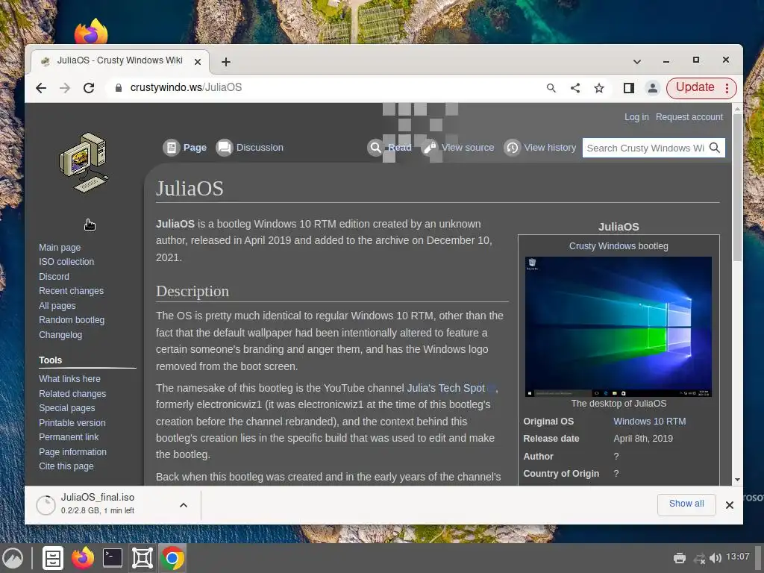Image resolution: width=764 pixels, height=573 pixels.
Task: Click the address bar URL
Action: [186, 88]
